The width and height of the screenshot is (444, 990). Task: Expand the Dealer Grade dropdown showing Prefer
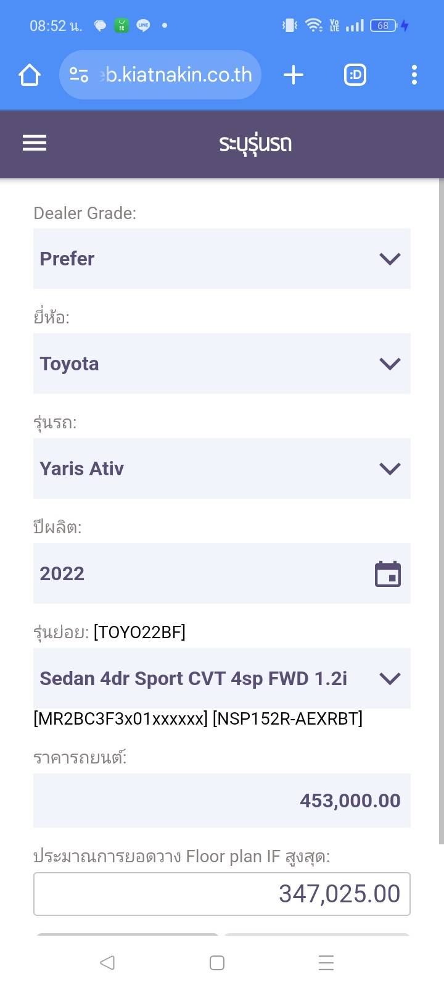point(221,259)
